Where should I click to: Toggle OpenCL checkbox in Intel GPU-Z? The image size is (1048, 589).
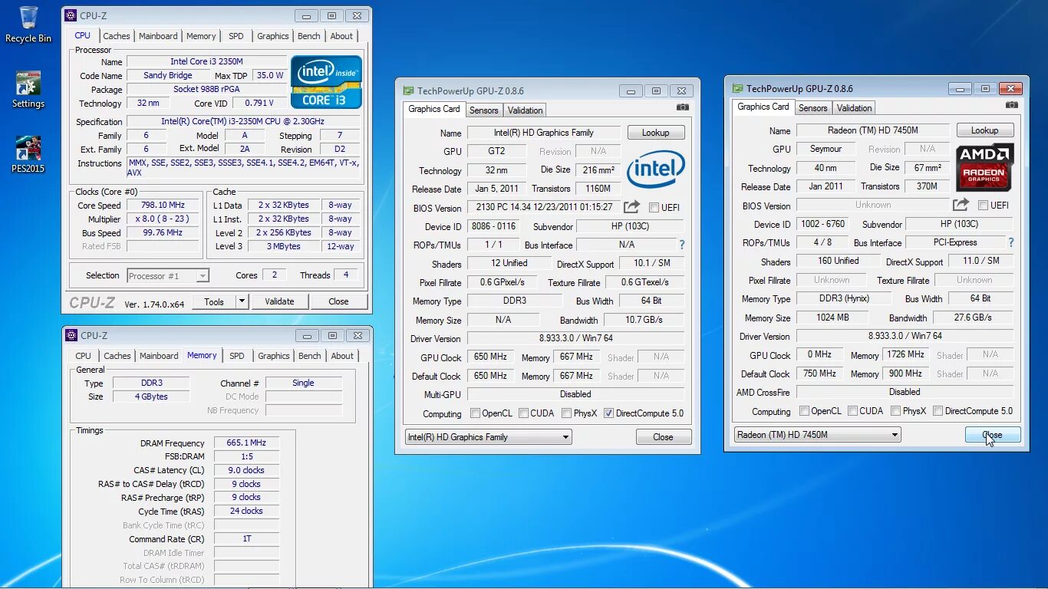click(476, 413)
